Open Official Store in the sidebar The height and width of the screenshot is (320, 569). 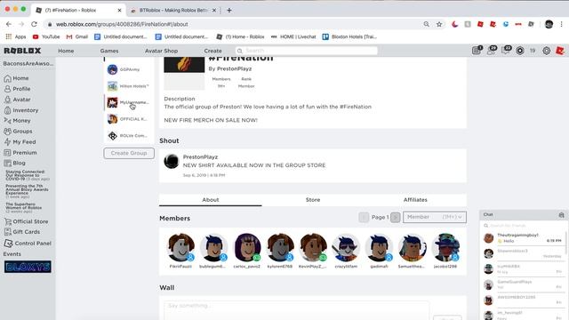coord(26,221)
